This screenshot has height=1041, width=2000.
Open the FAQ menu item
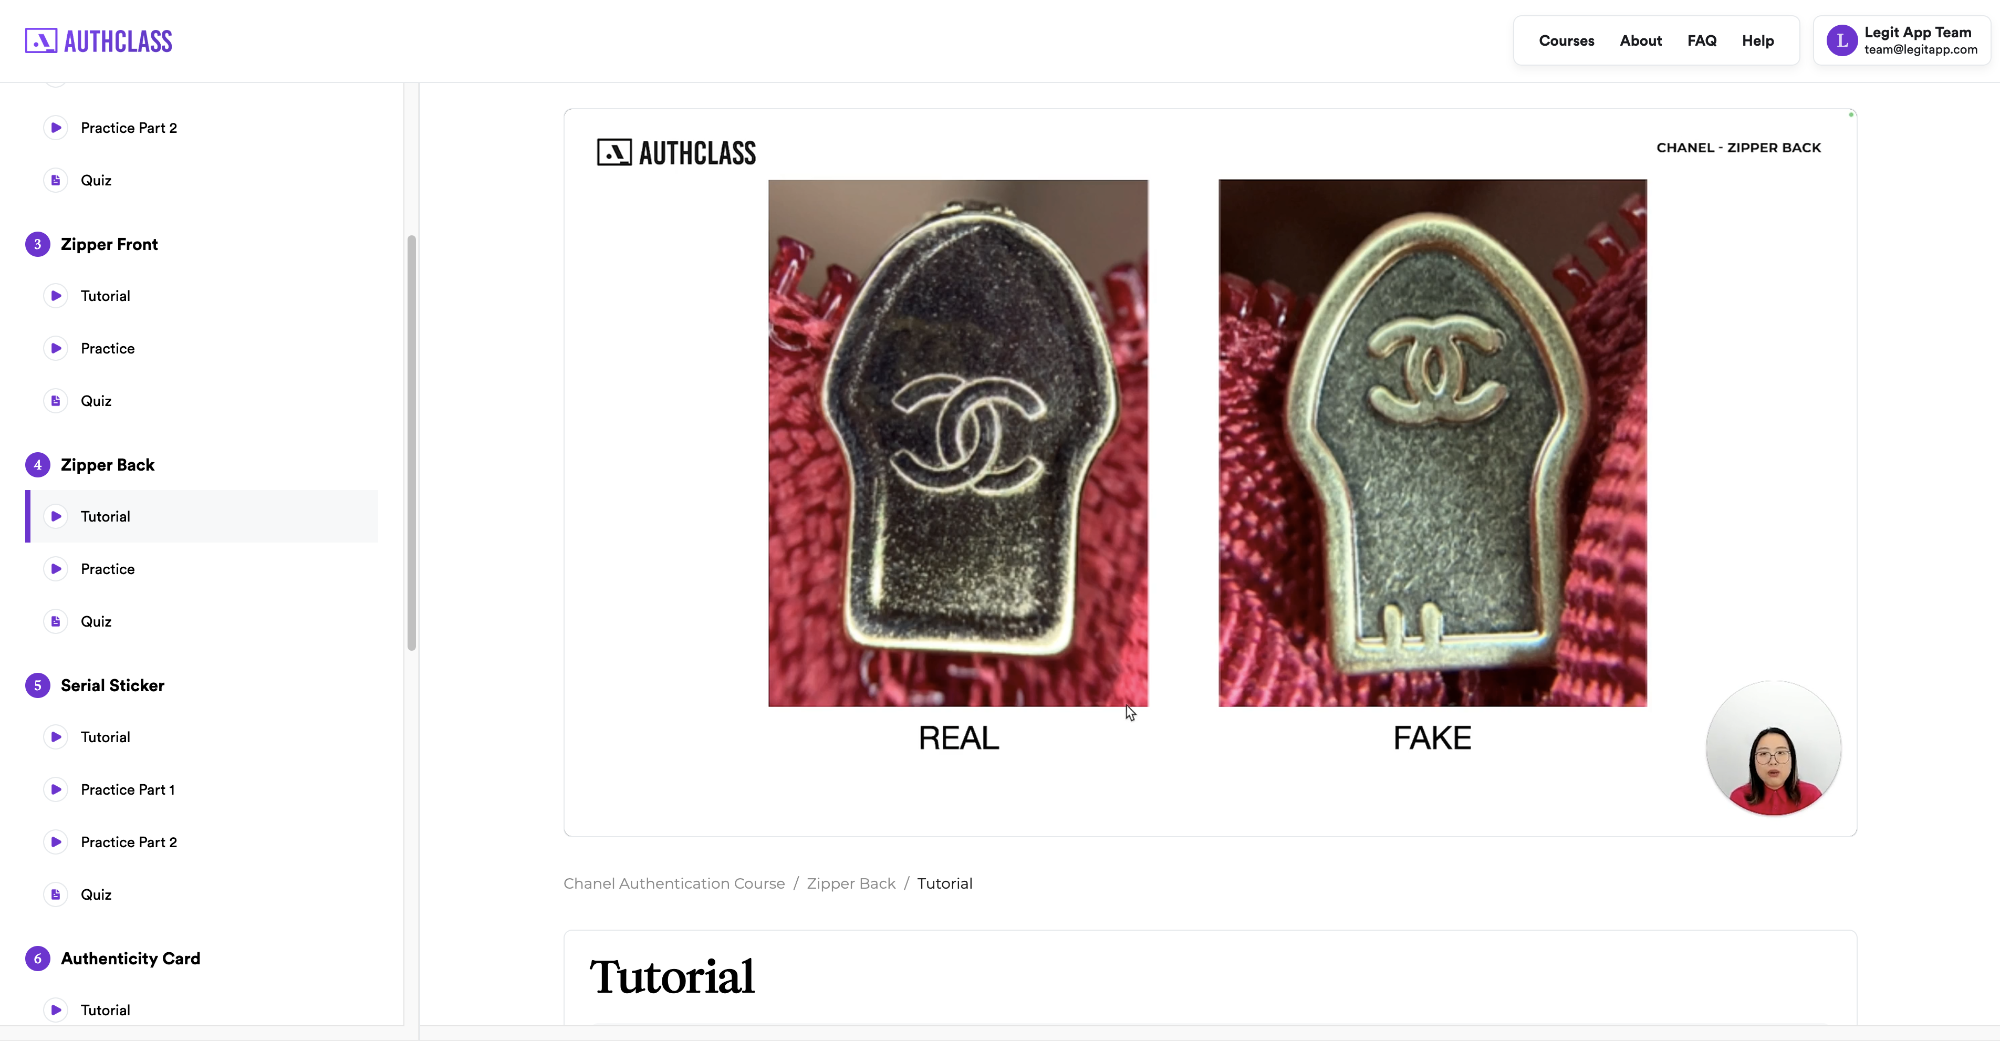point(1701,40)
